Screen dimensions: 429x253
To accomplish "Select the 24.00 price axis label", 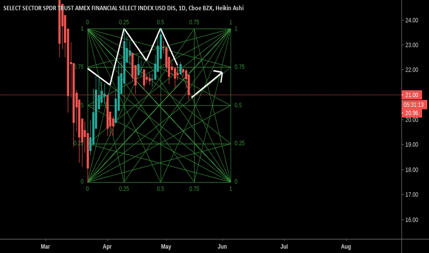I will [412, 20].
